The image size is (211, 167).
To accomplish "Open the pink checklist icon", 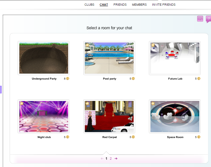I will coord(200,19).
